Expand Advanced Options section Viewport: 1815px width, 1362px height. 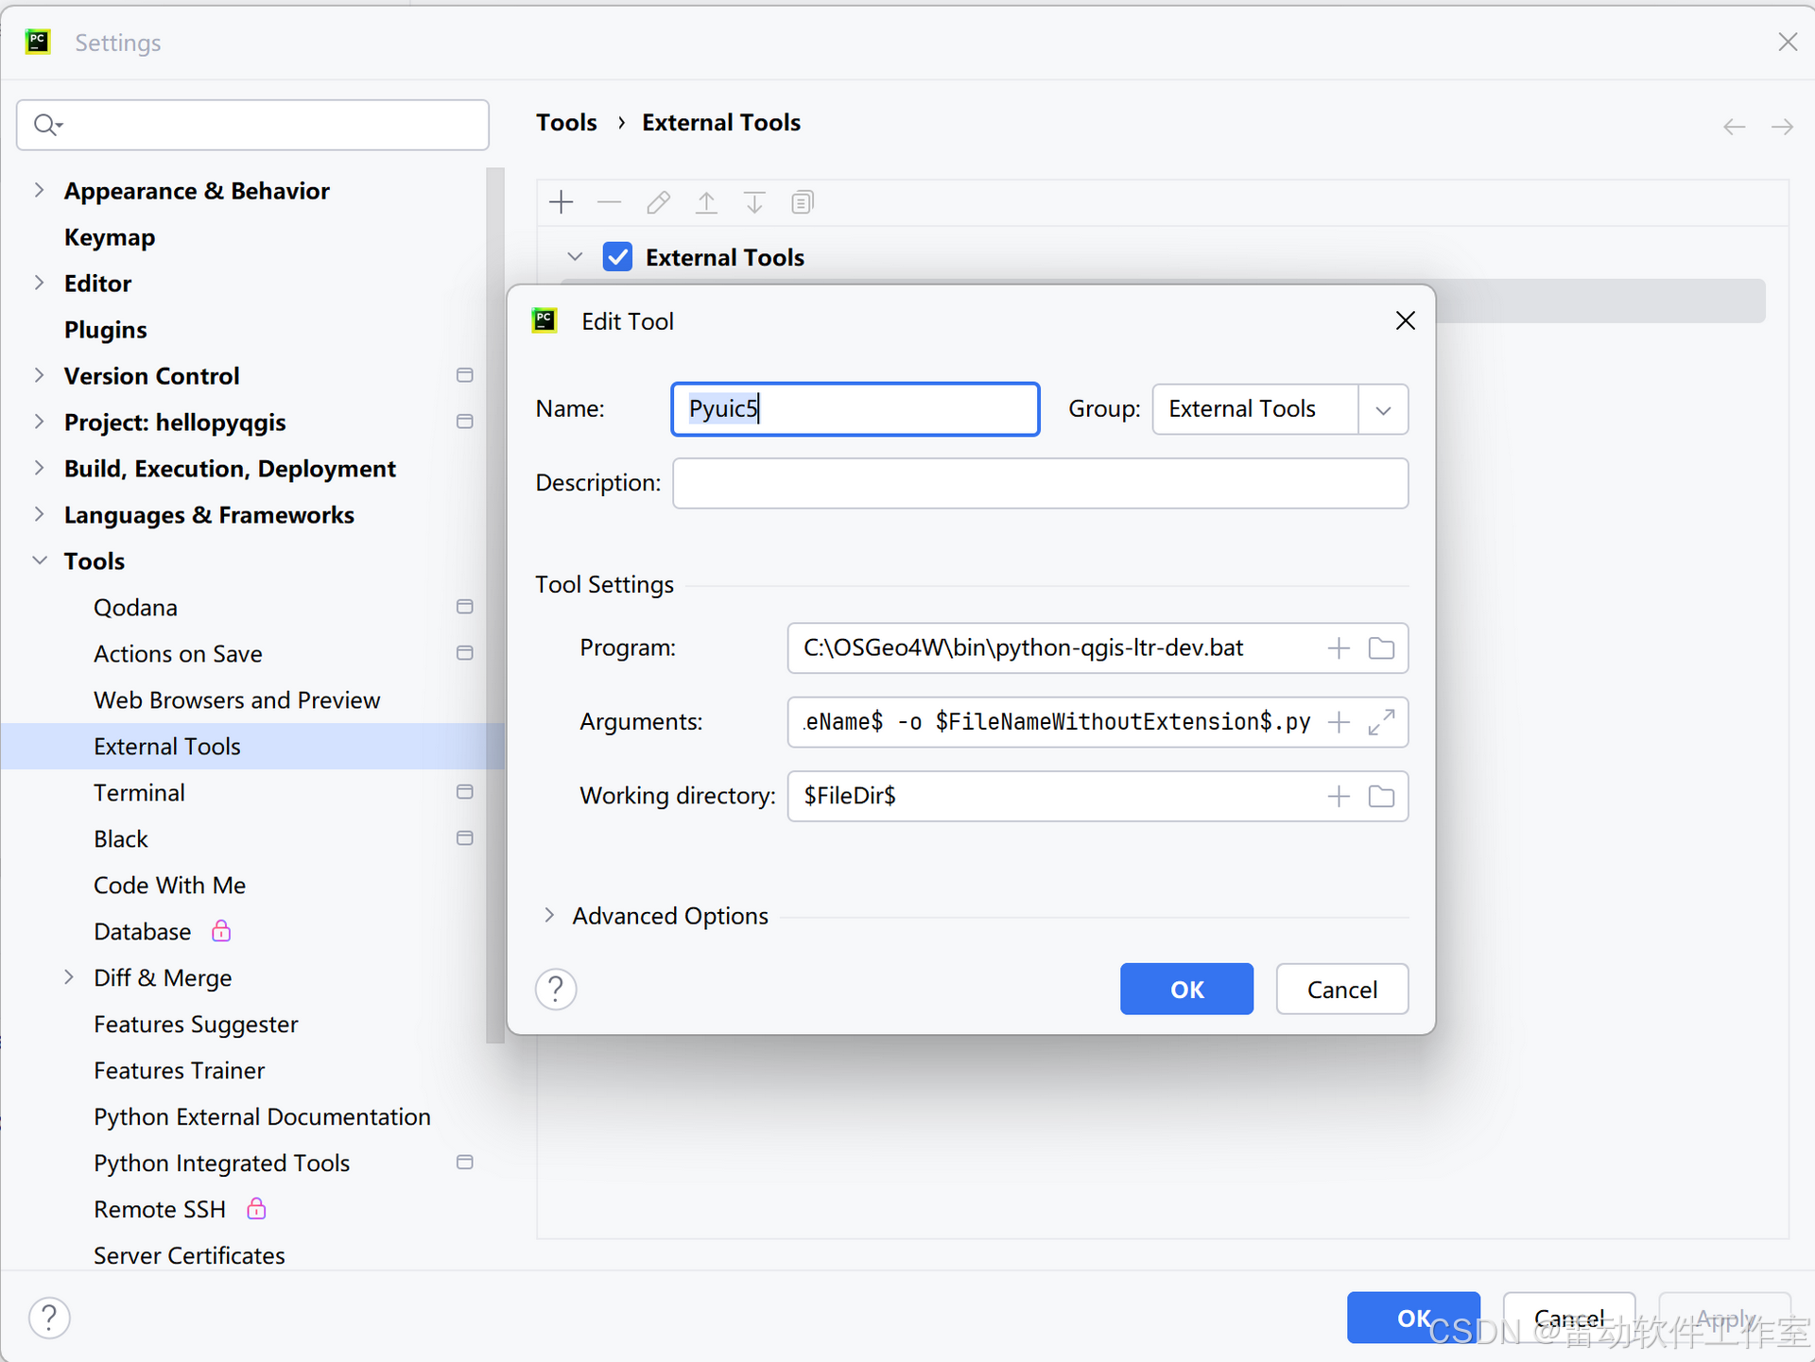coord(549,915)
